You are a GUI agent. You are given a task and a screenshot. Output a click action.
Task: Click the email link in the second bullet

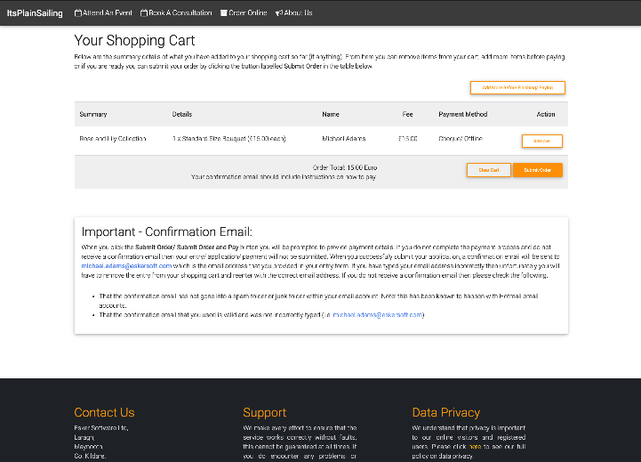(x=379, y=314)
